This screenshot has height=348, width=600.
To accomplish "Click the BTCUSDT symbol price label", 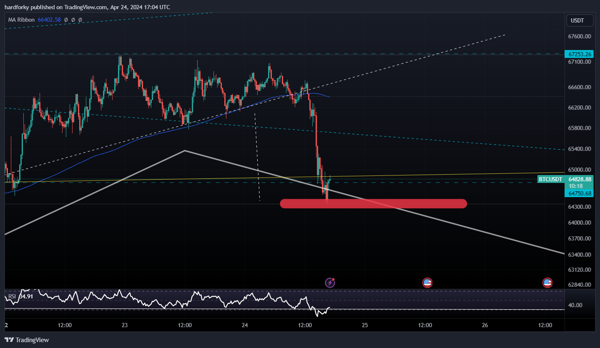I will pyautogui.click(x=550, y=179).
